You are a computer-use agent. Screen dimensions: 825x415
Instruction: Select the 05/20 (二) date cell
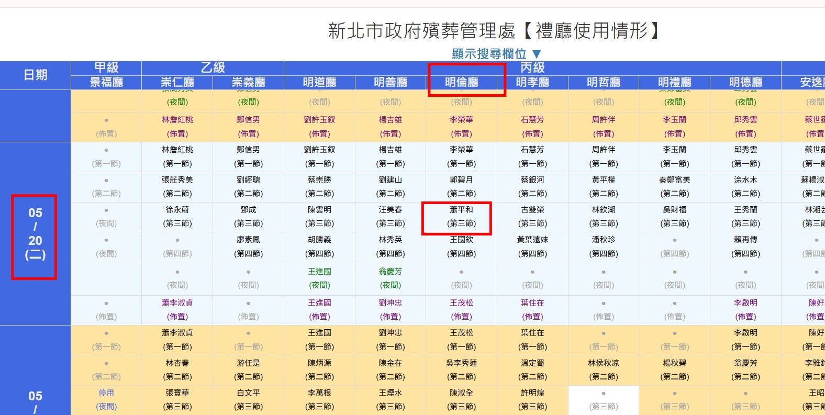coord(35,234)
